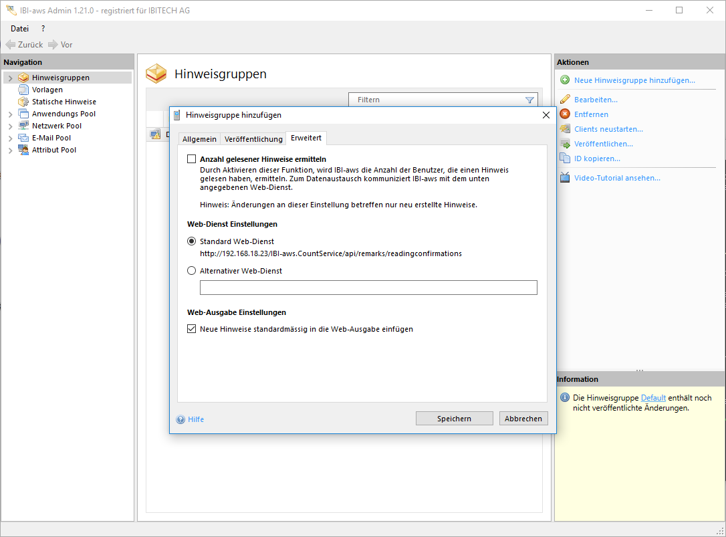This screenshot has height=537, width=726.
Task: Click the Abbrechen button
Action: (x=523, y=419)
